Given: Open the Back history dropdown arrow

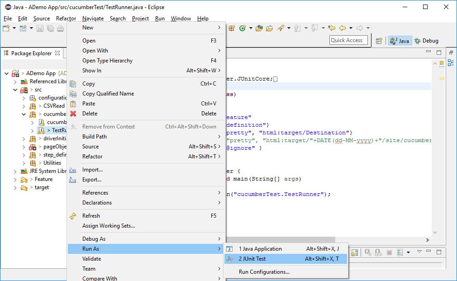Looking at the screenshot, I should coord(351,28).
